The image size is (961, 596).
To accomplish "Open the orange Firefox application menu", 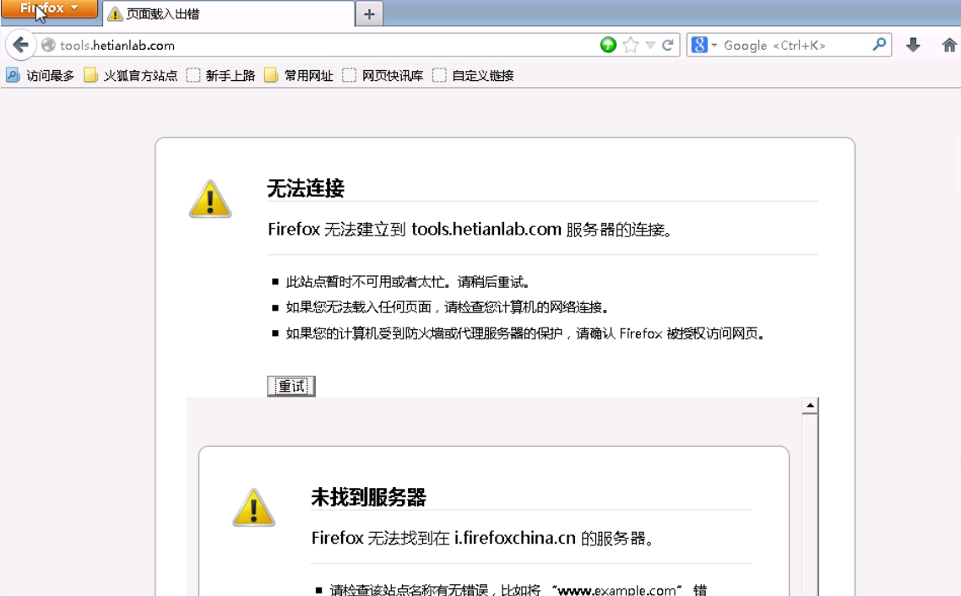I will tap(49, 8).
